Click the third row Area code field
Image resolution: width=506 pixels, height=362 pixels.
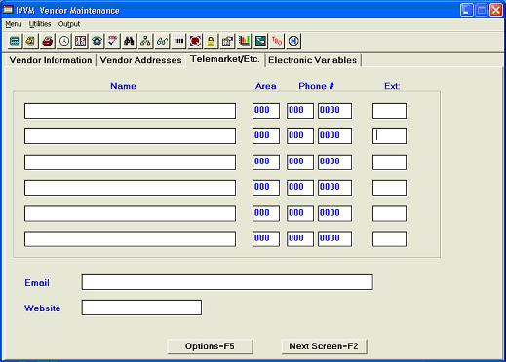pyautogui.click(x=266, y=163)
